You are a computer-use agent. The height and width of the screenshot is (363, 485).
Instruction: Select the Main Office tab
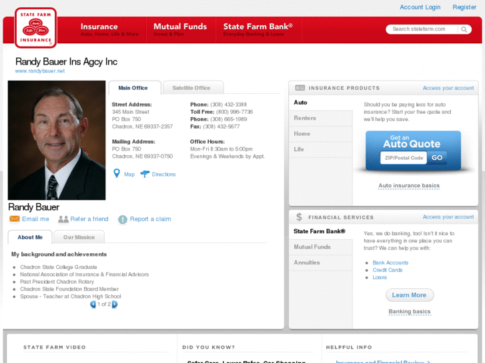coord(135,88)
